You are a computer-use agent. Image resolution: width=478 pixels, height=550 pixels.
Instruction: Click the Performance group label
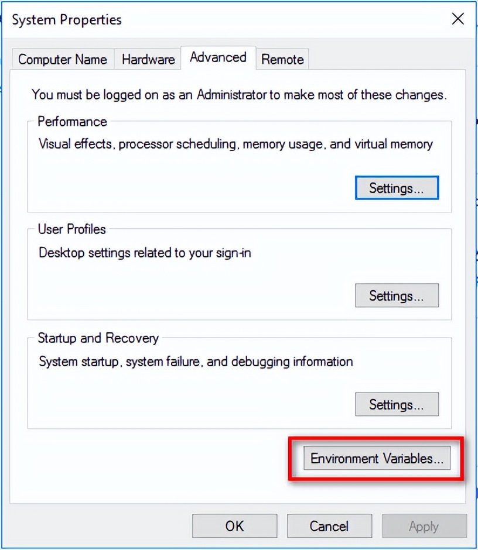[x=73, y=122]
